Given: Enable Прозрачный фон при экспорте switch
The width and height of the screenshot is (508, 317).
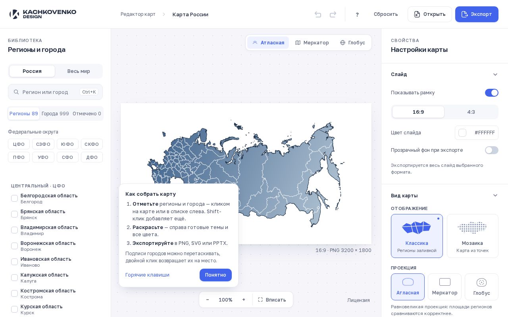Looking at the screenshot, I should (492, 150).
